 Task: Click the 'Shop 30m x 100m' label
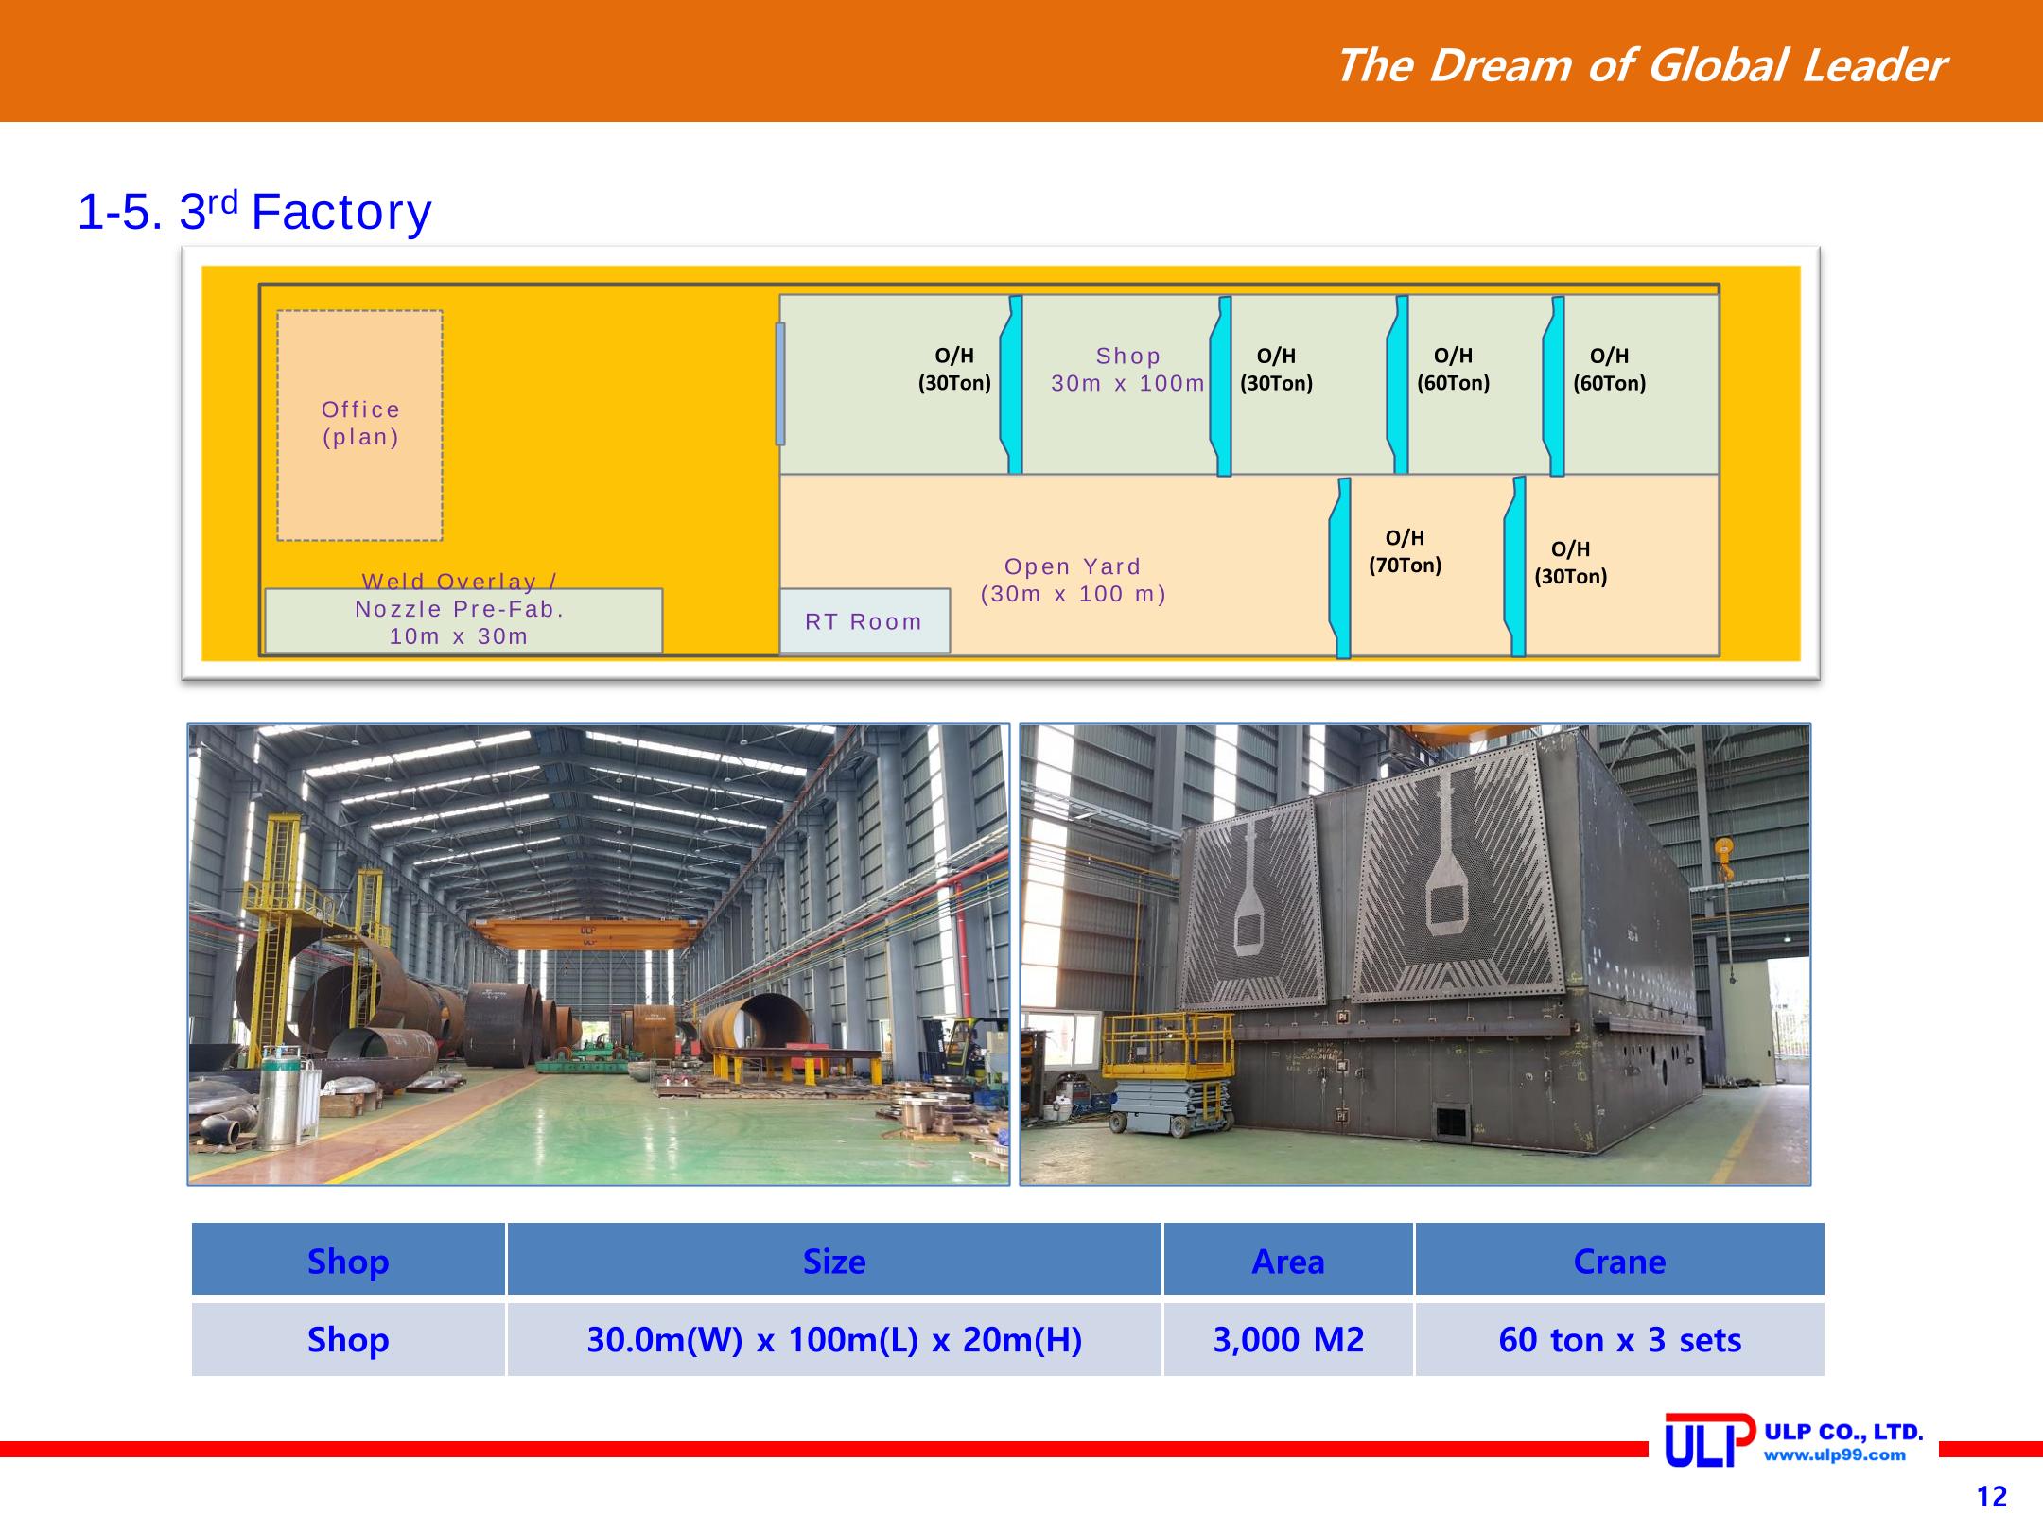click(1128, 370)
